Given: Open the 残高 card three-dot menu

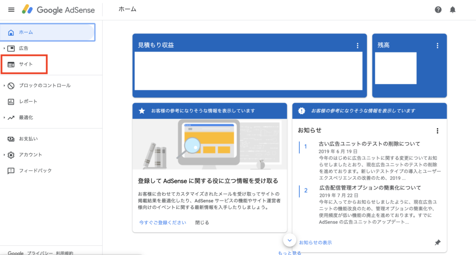Looking at the screenshot, I should pyautogui.click(x=437, y=46).
